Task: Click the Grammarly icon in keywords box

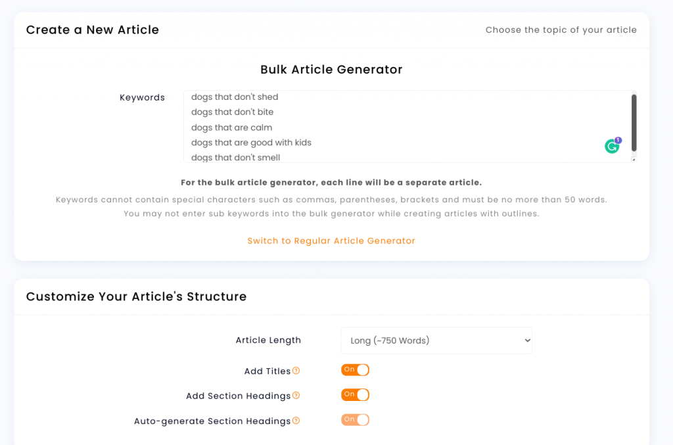Action: (612, 147)
